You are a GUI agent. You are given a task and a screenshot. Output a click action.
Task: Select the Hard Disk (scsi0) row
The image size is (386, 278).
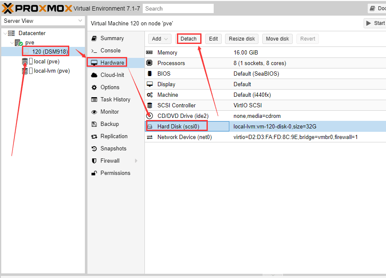click(265, 127)
